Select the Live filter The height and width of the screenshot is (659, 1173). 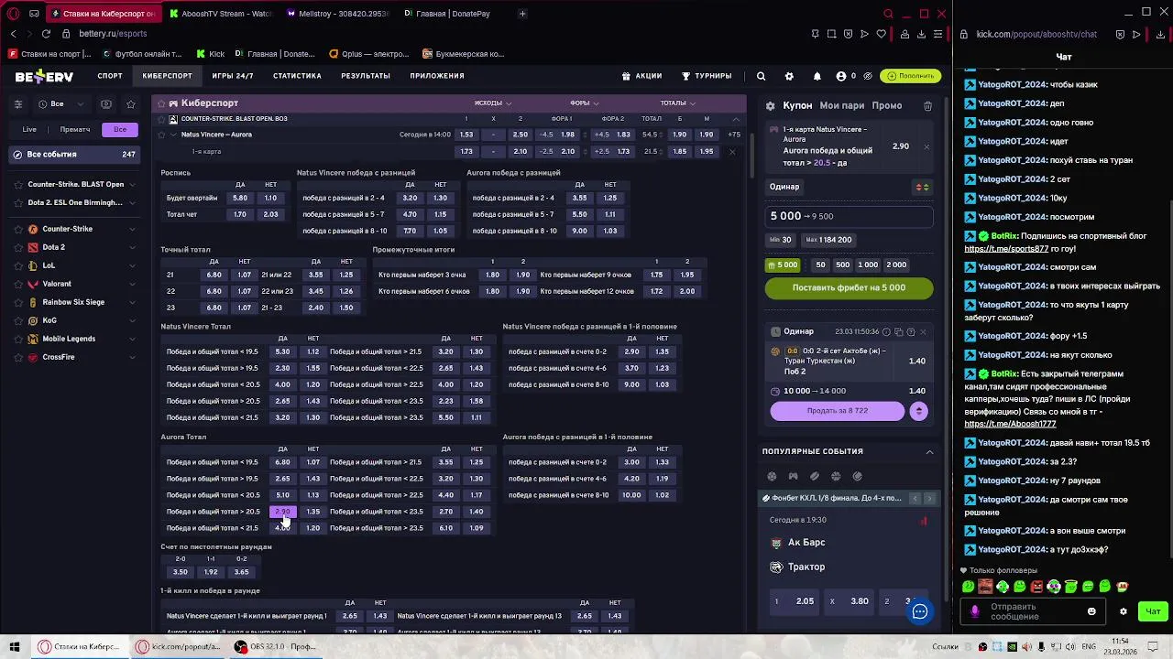(x=29, y=129)
